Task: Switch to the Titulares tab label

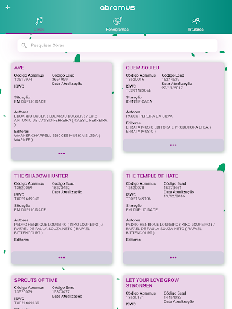Action: pyautogui.click(x=196, y=30)
